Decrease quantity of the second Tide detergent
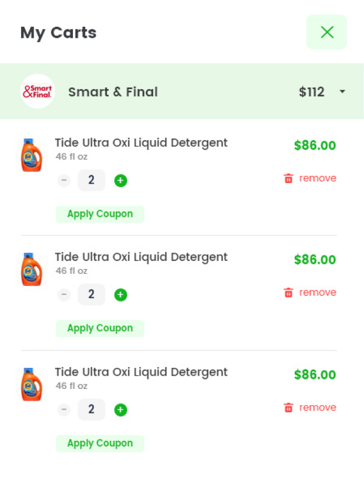The image size is (364, 488). (x=63, y=294)
